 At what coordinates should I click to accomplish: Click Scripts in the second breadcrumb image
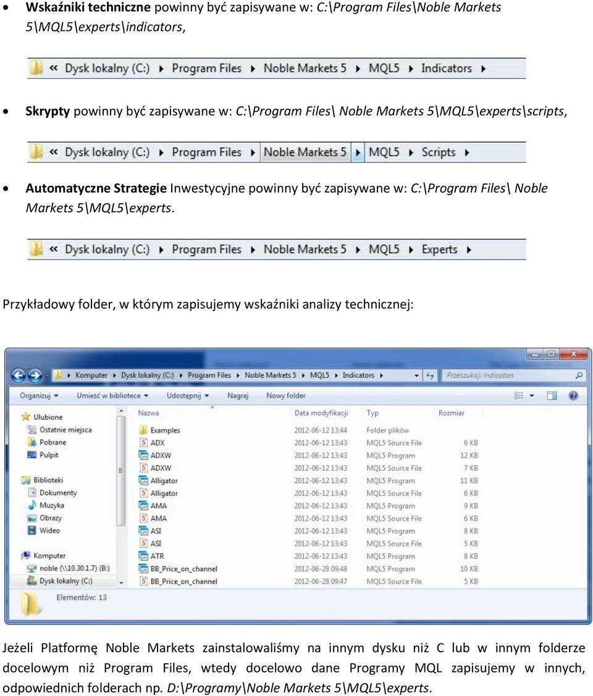coord(438,153)
